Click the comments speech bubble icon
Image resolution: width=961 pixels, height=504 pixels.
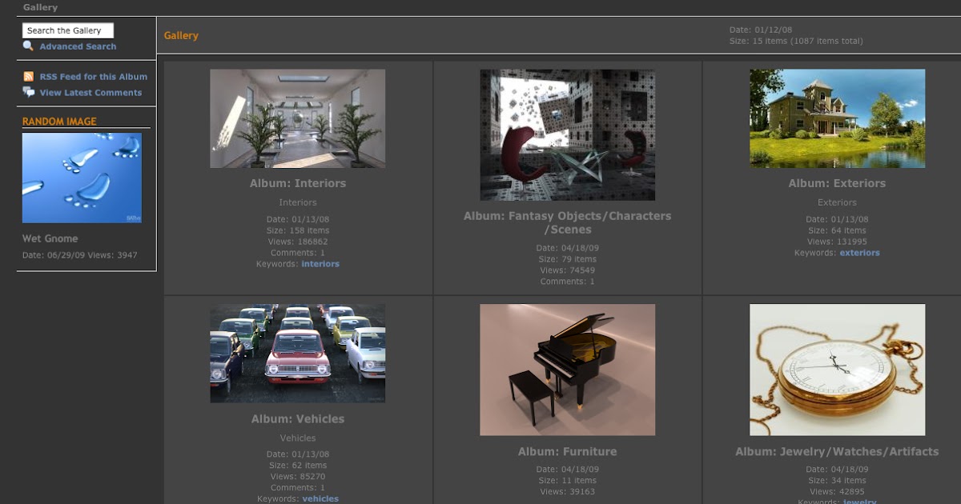click(x=28, y=92)
